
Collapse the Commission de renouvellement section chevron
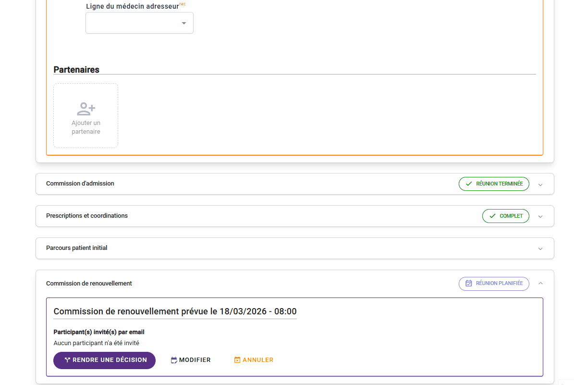pos(540,284)
